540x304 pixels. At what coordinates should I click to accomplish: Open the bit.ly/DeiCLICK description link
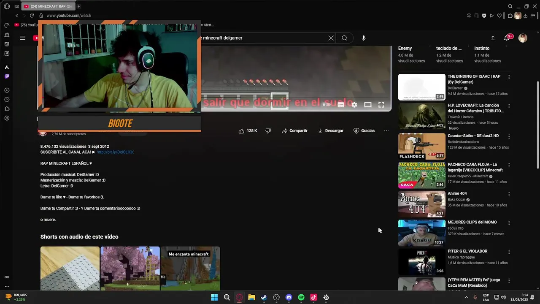point(115,152)
